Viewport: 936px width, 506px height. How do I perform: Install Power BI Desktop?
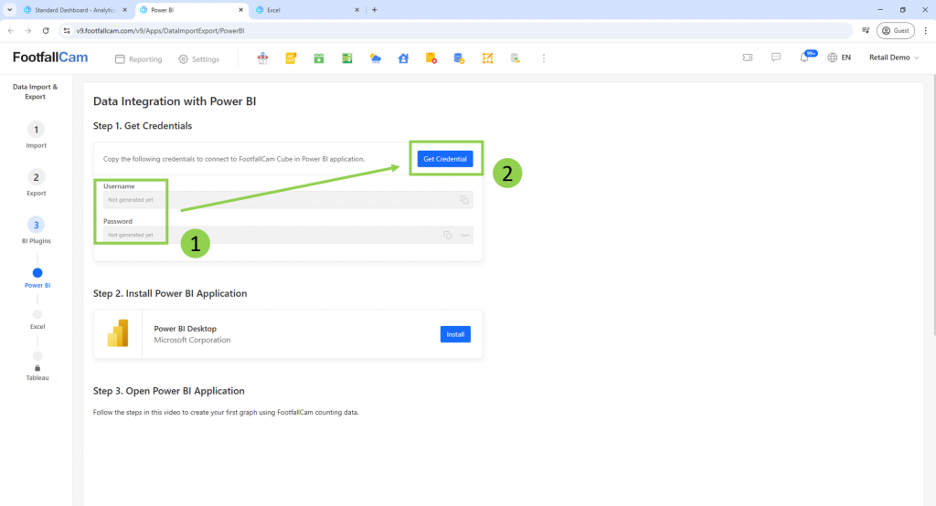coord(455,334)
